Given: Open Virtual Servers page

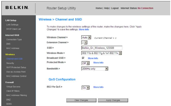Looking at the screenshot, I should pos(13,87).
